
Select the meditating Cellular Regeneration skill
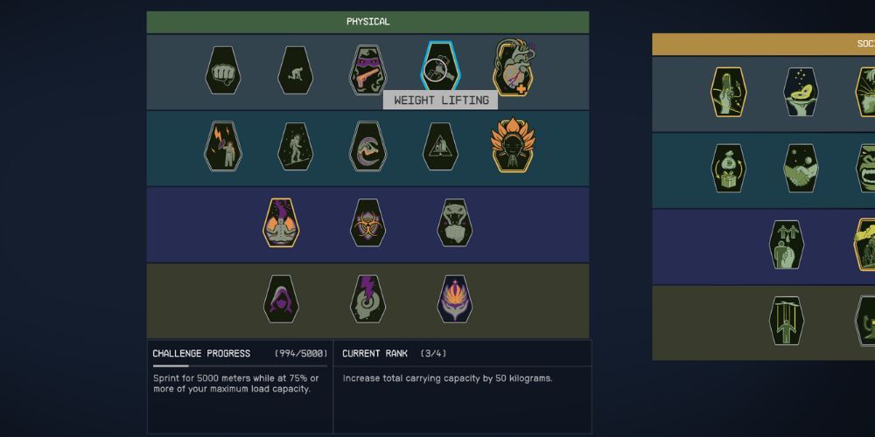(x=281, y=223)
